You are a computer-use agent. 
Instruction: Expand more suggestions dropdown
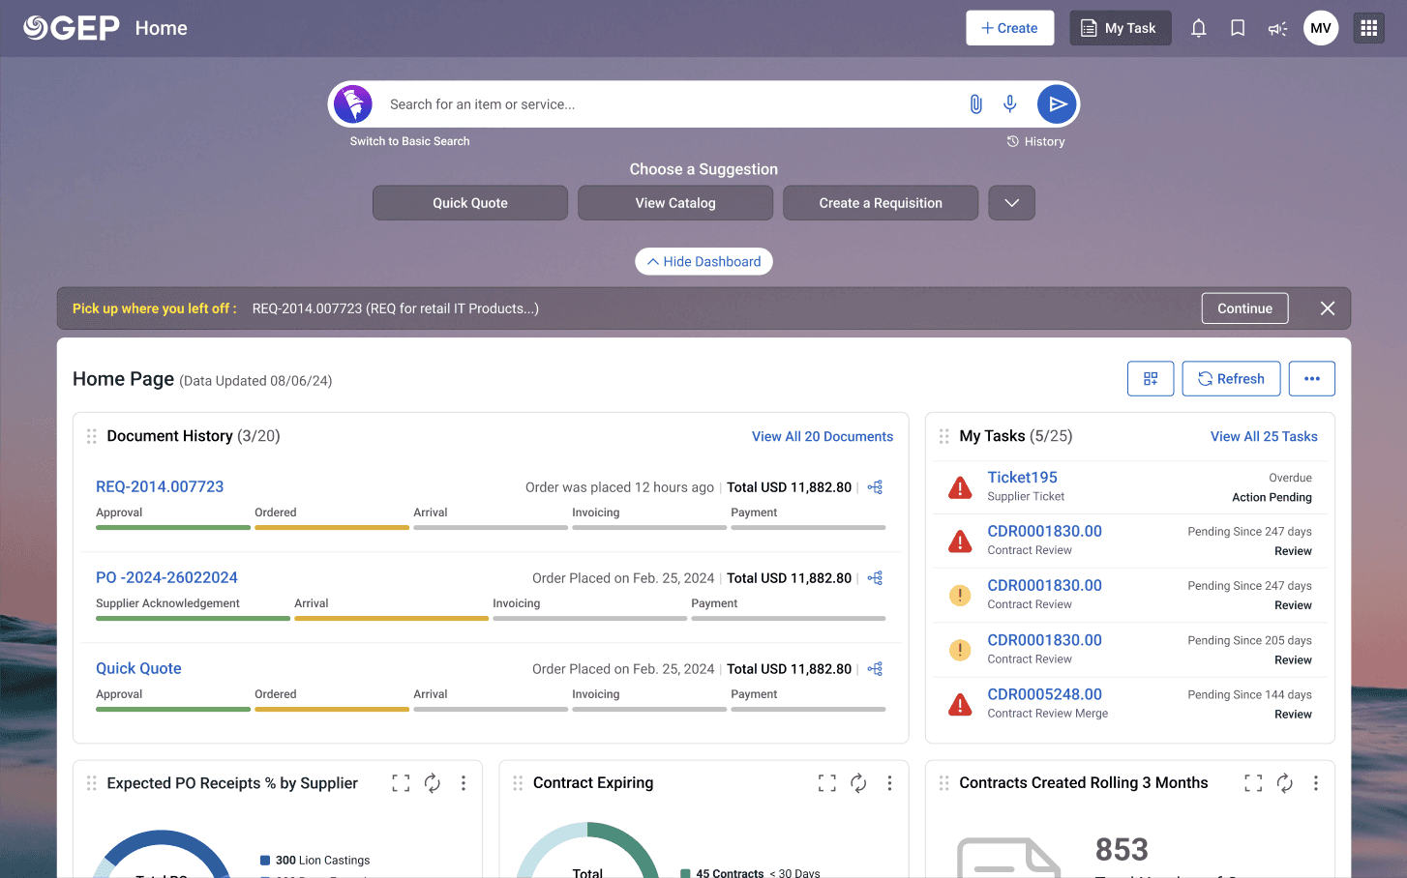1012,203
